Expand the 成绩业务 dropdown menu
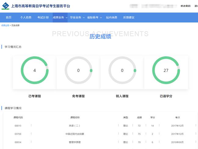Image resolution: width=198 pixels, height=149 pixels. point(60,17)
